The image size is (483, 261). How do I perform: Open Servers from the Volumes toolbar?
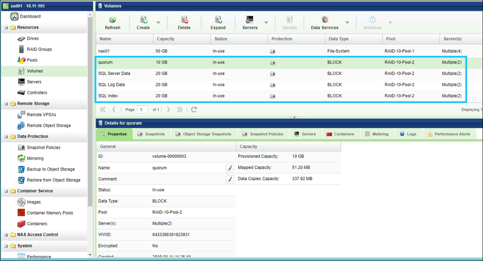(x=250, y=22)
